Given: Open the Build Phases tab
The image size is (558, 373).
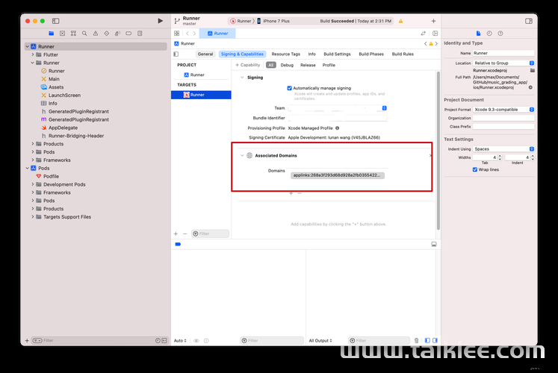Looking at the screenshot, I should tap(371, 54).
